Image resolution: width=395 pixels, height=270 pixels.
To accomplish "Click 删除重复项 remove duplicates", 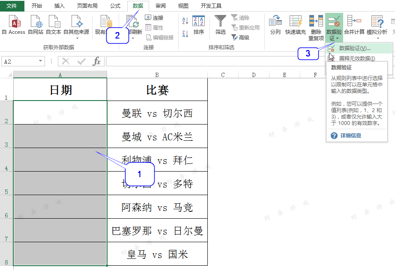I will click(316, 28).
